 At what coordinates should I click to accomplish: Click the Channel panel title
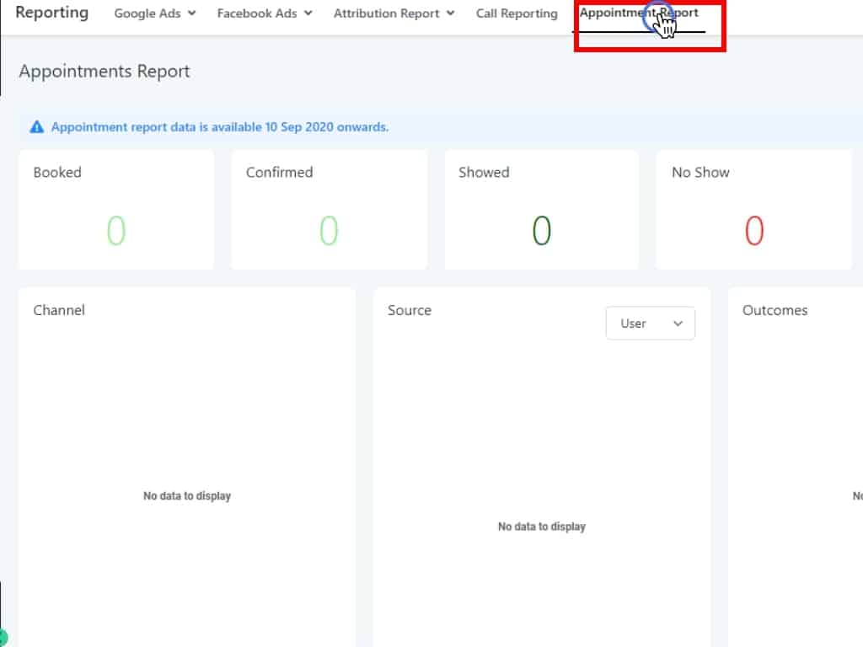pyautogui.click(x=59, y=310)
